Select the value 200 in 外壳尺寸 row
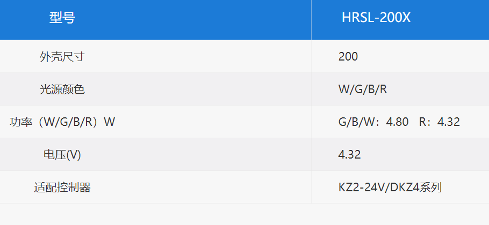This screenshot has height=225, width=489. [348, 57]
